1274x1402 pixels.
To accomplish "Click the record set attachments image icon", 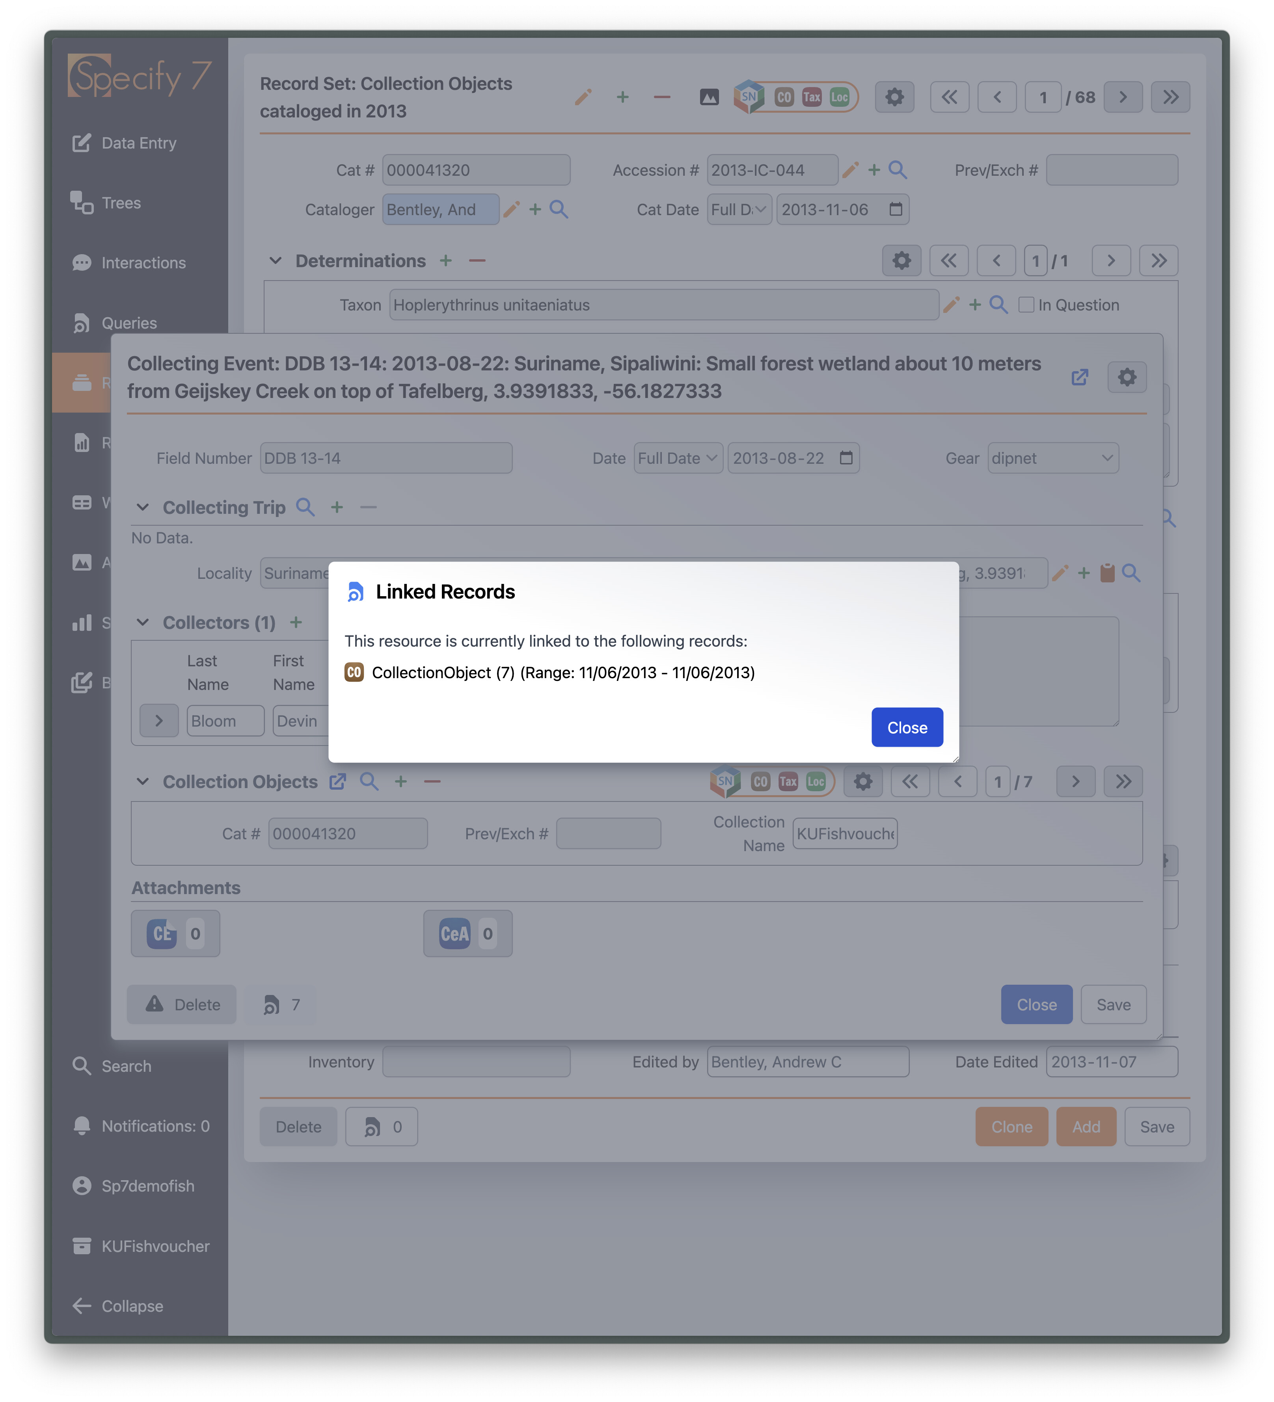I will (709, 97).
